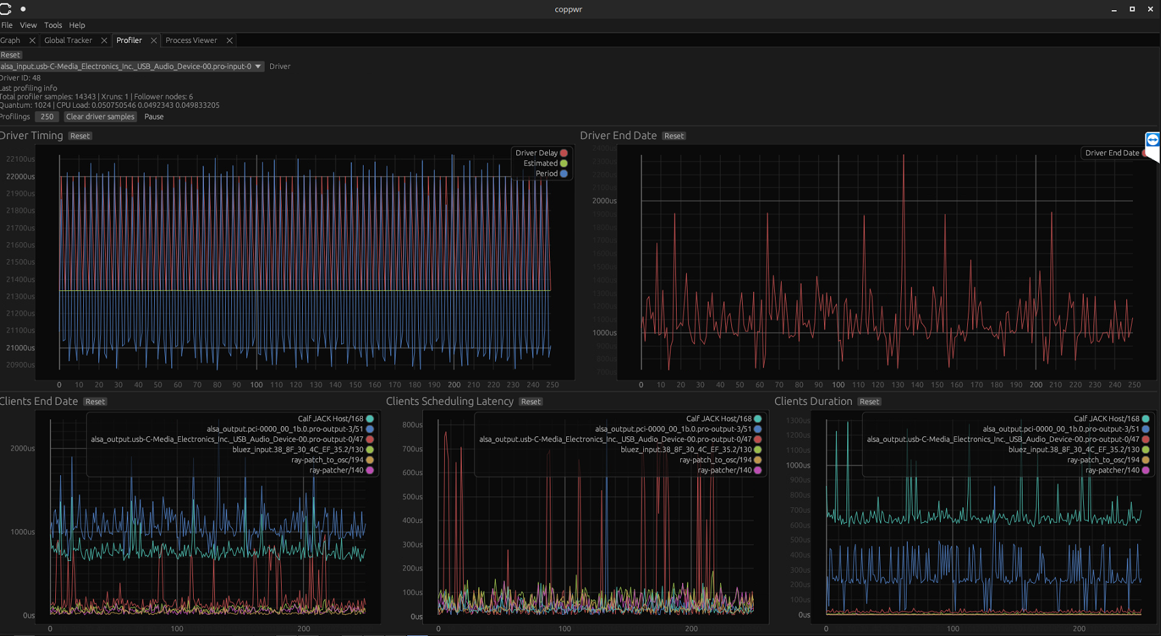The height and width of the screenshot is (636, 1161).
Task: Close the Graph tab
Action: pyautogui.click(x=32, y=41)
